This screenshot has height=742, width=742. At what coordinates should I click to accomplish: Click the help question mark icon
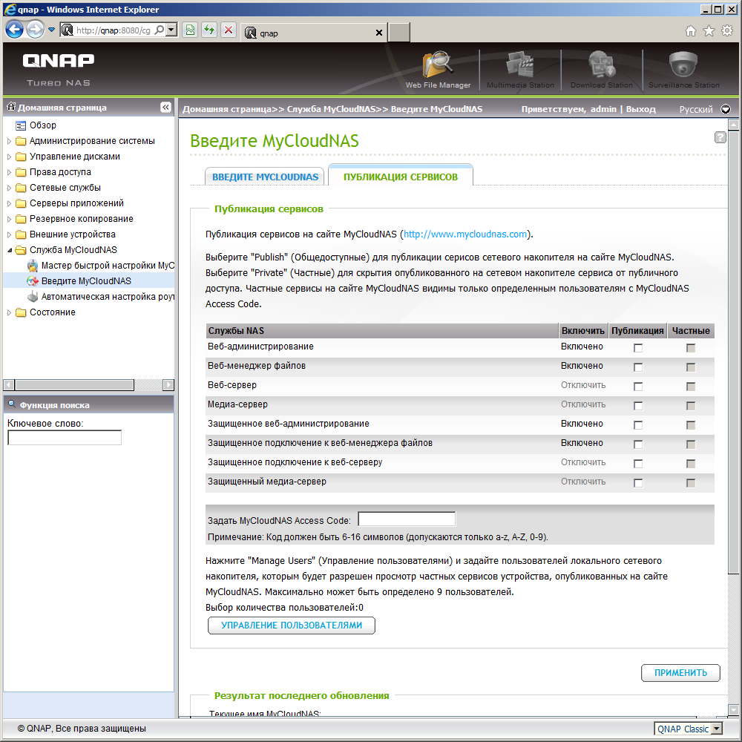pos(720,137)
